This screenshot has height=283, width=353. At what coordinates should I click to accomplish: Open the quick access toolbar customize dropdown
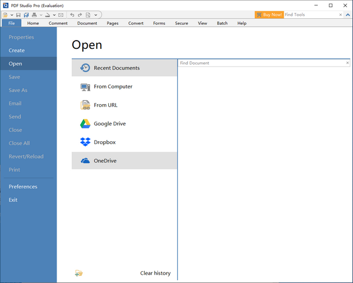pos(96,15)
